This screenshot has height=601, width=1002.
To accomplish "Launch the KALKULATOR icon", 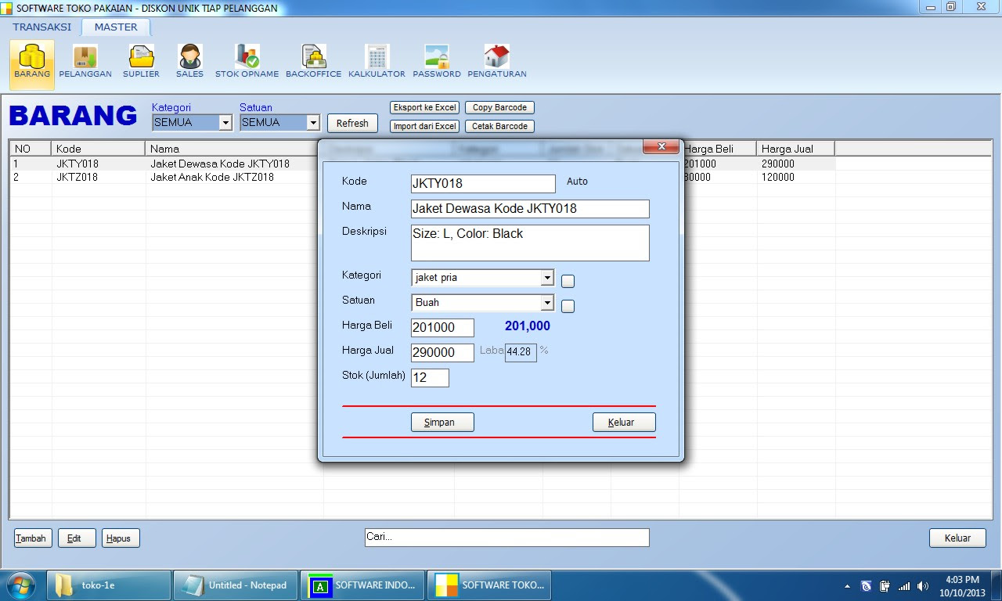I will click(377, 63).
